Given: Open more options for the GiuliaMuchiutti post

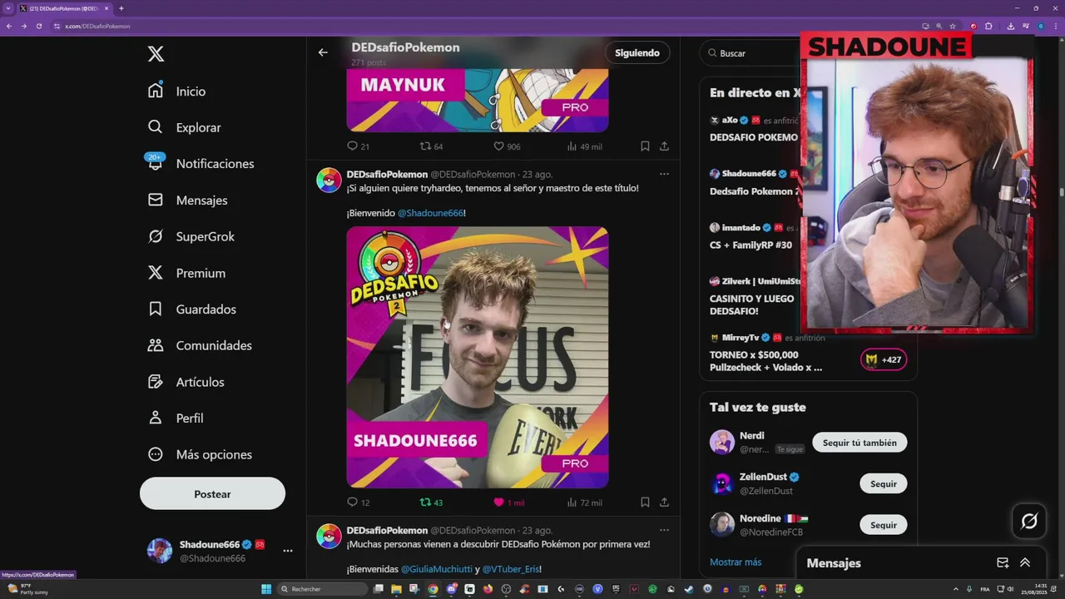Looking at the screenshot, I should [x=664, y=530].
